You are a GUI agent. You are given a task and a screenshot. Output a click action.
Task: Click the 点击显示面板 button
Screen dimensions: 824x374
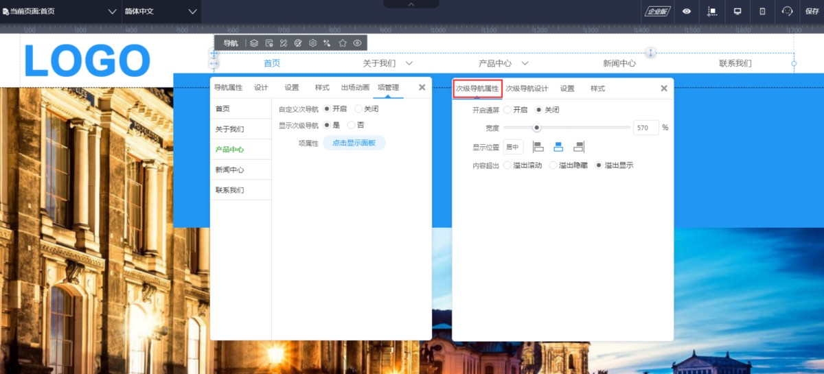[354, 143]
